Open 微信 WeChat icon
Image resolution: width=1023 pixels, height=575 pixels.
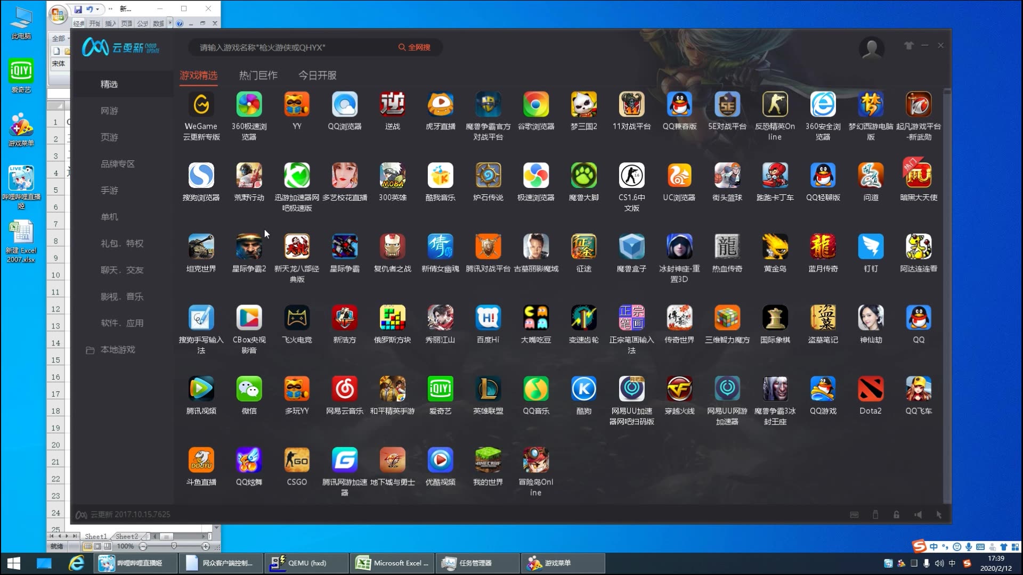point(249,389)
